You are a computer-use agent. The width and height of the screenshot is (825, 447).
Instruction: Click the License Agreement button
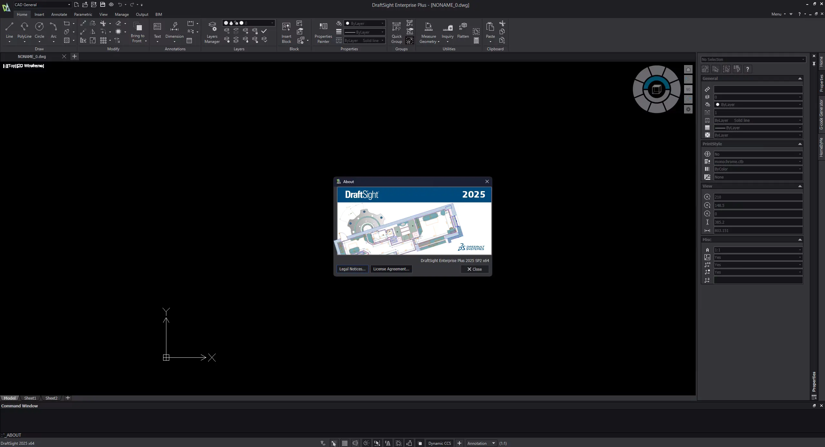coord(391,269)
